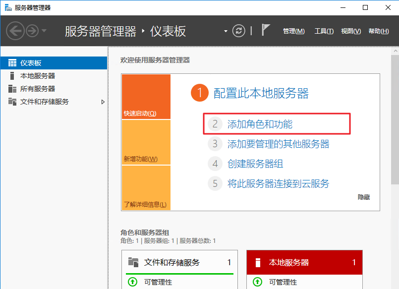
Task: Open the 帮助(H) menu
Action: 379,31
